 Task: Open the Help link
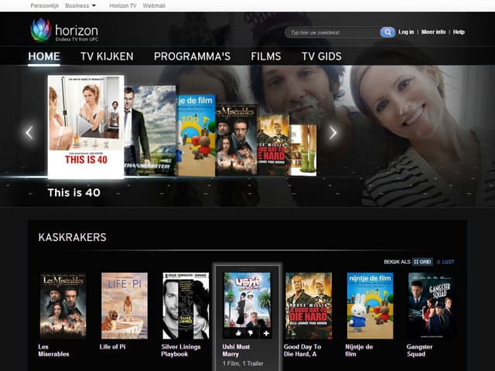click(x=459, y=32)
